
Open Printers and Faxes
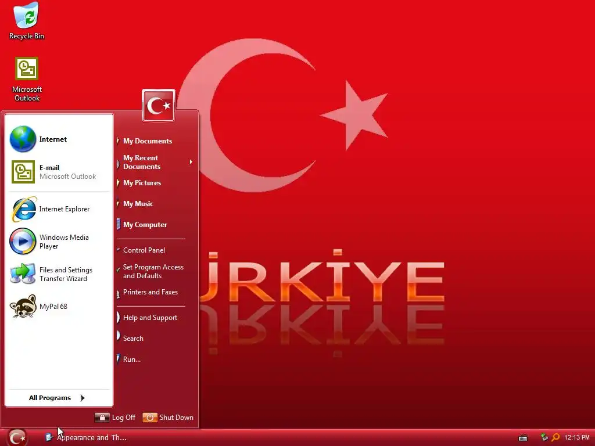pyautogui.click(x=150, y=292)
